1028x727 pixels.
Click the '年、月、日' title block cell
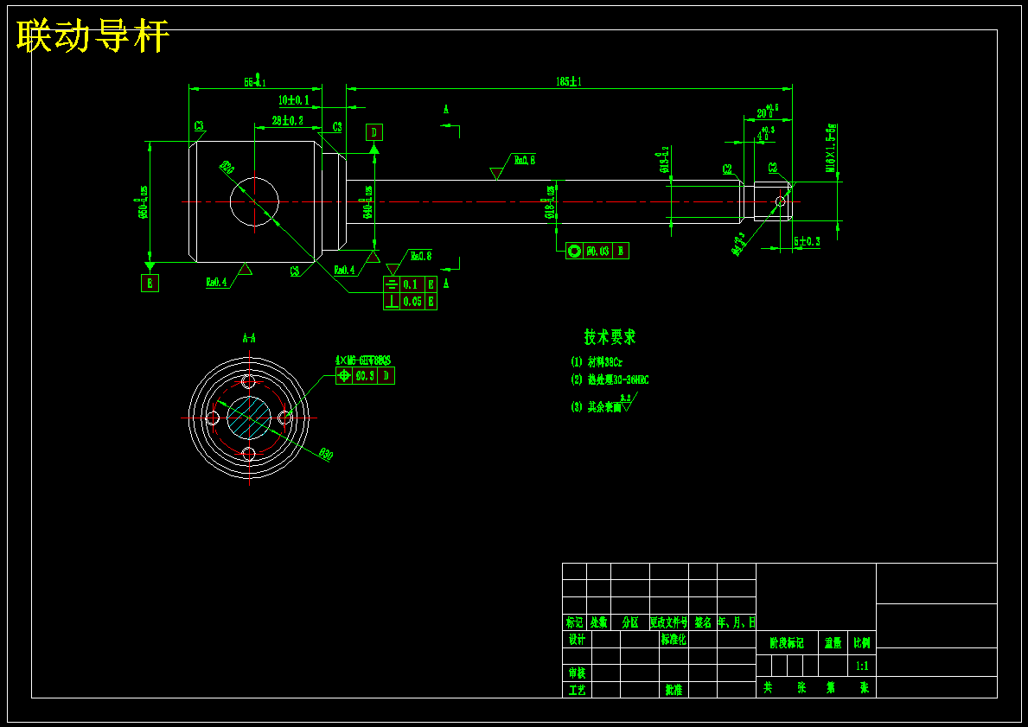coord(737,622)
